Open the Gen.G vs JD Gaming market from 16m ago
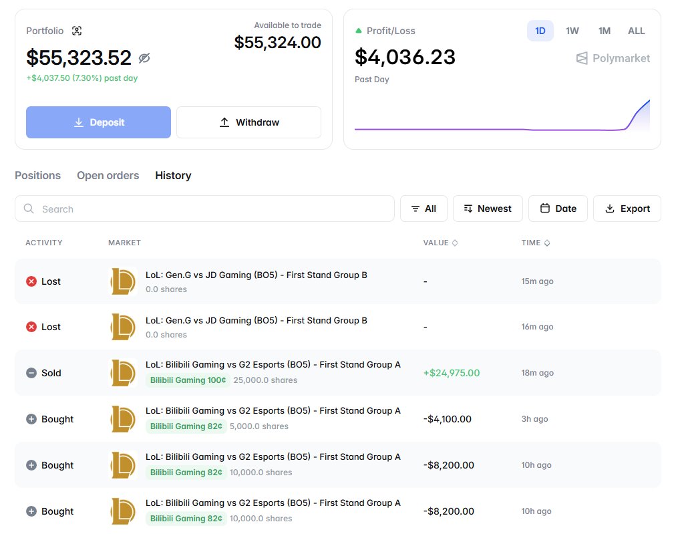Screen dimensions: 674x534 [257, 320]
